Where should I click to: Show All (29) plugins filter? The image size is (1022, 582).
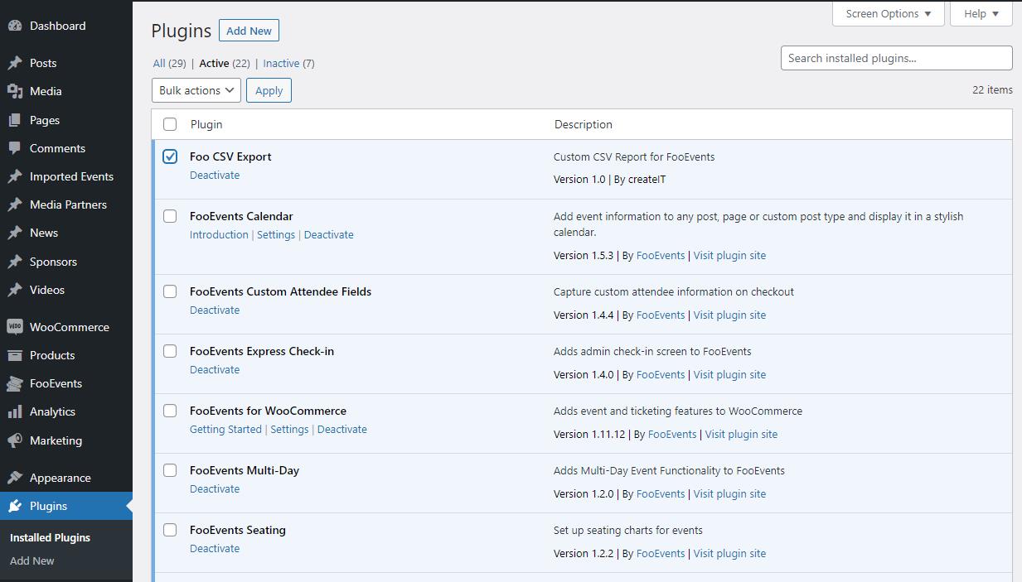(169, 63)
